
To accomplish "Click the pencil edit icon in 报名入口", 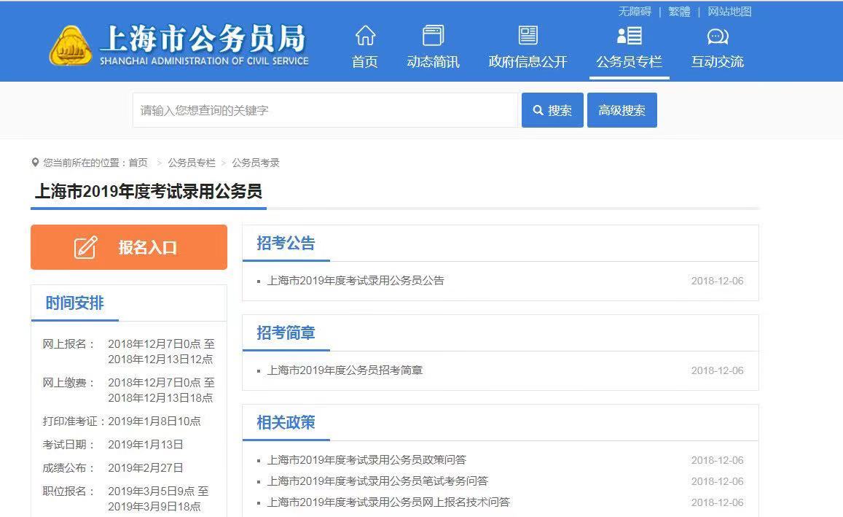I will pyautogui.click(x=86, y=248).
